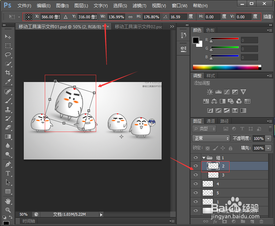Click the foreground color swatch
The image size is (275, 226).
(195, 40)
